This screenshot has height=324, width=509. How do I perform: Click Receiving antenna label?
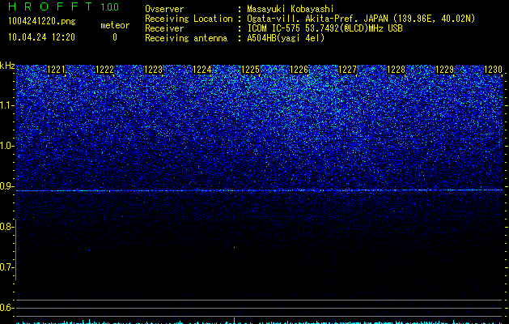(186, 38)
